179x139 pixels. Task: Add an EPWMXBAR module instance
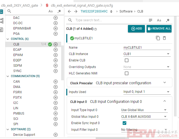pyautogui.click(x=56, y=28)
